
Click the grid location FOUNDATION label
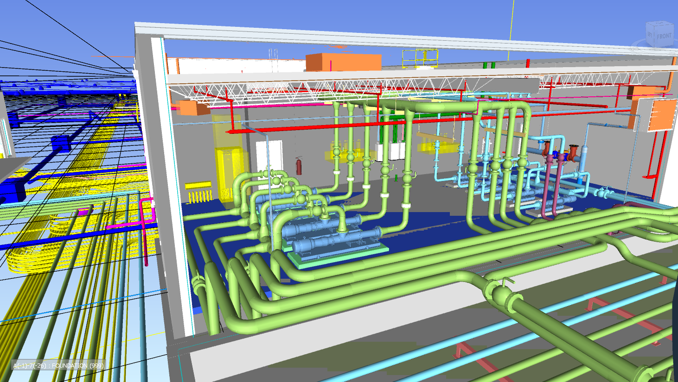click(58, 365)
